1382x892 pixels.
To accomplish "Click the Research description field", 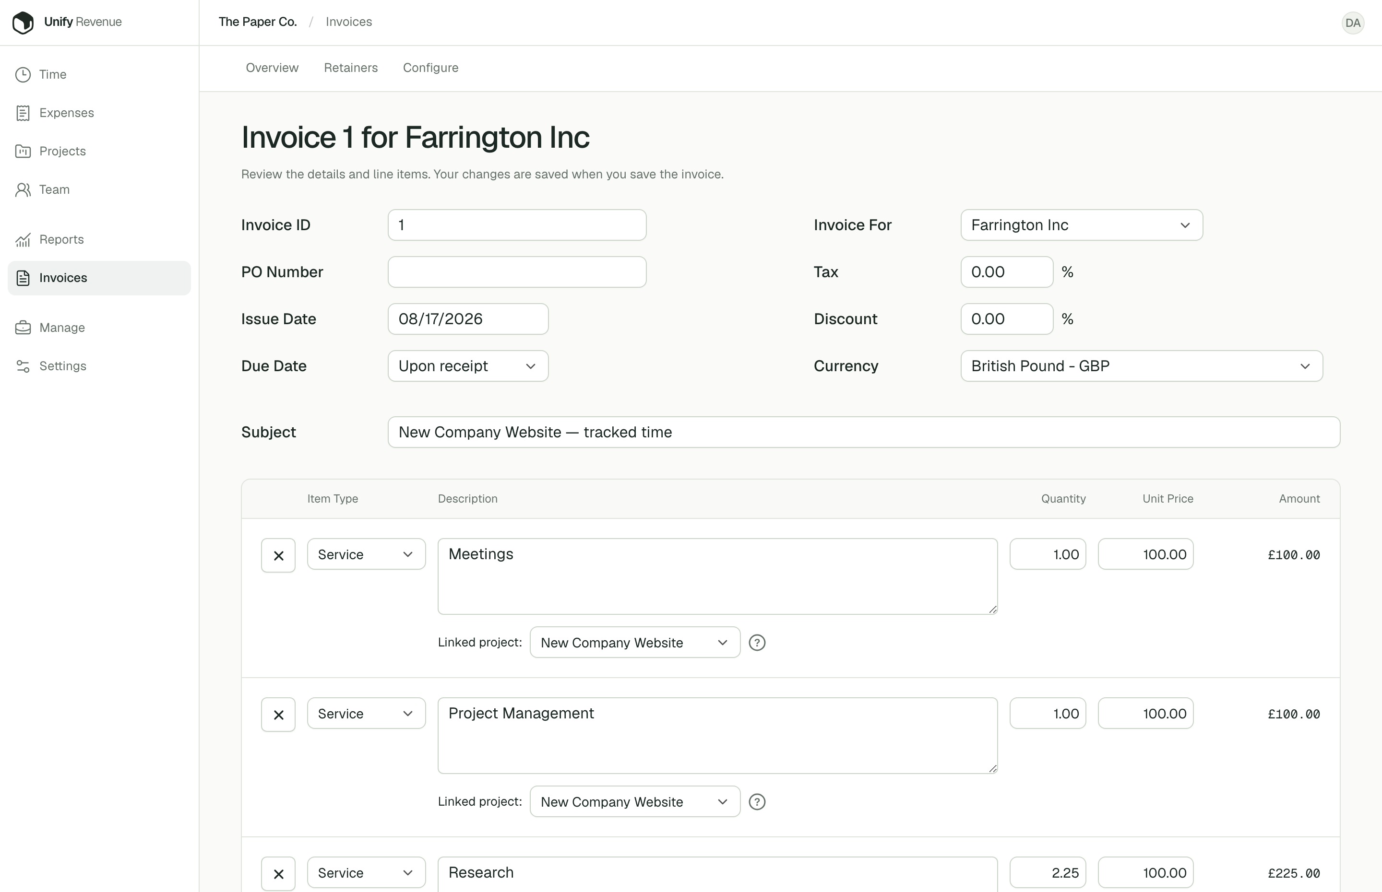I will [717, 874].
